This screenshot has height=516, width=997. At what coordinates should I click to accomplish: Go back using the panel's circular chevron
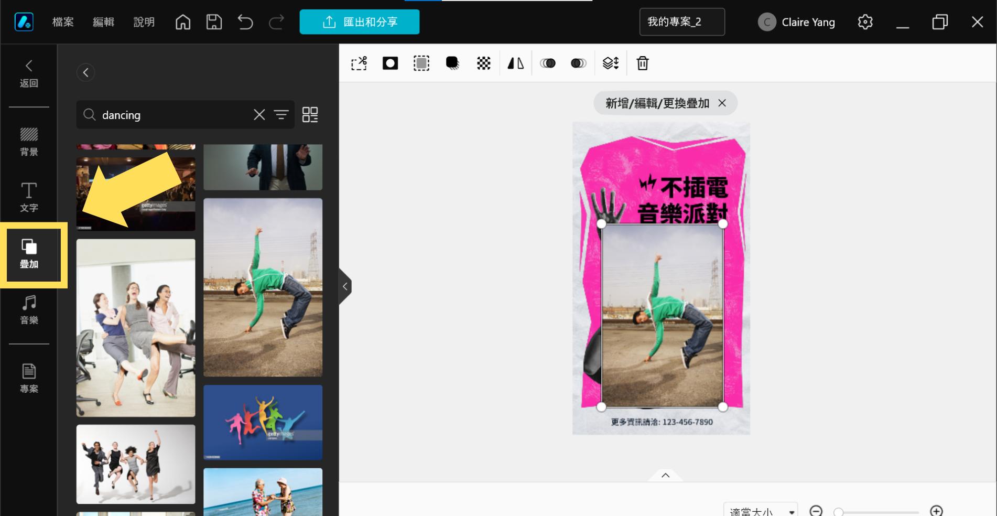click(x=85, y=72)
